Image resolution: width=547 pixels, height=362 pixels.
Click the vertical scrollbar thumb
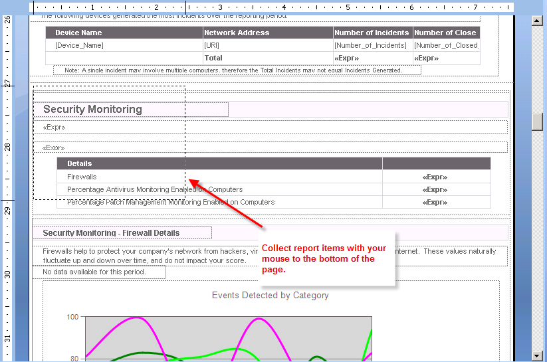538,122
